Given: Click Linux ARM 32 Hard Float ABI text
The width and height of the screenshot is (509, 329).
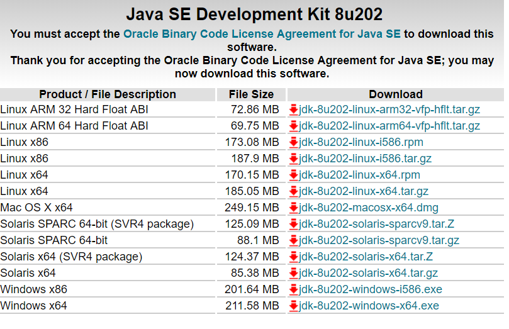Looking at the screenshot, I should click(74, 109).
